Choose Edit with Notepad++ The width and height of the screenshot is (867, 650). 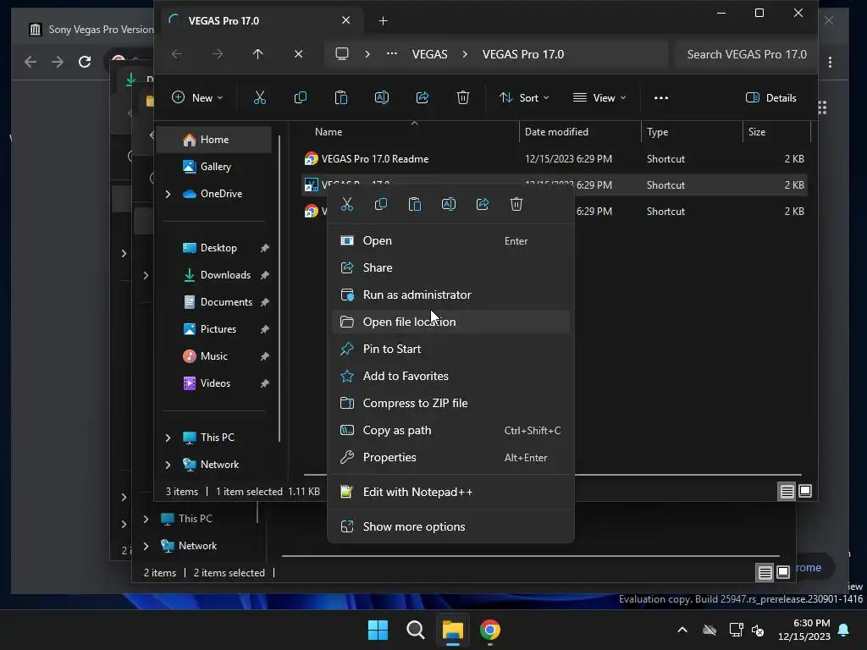point(450,492)
